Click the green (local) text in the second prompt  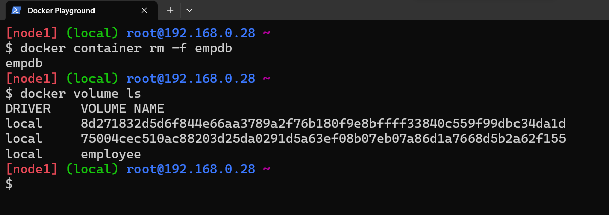pos(92,79)
